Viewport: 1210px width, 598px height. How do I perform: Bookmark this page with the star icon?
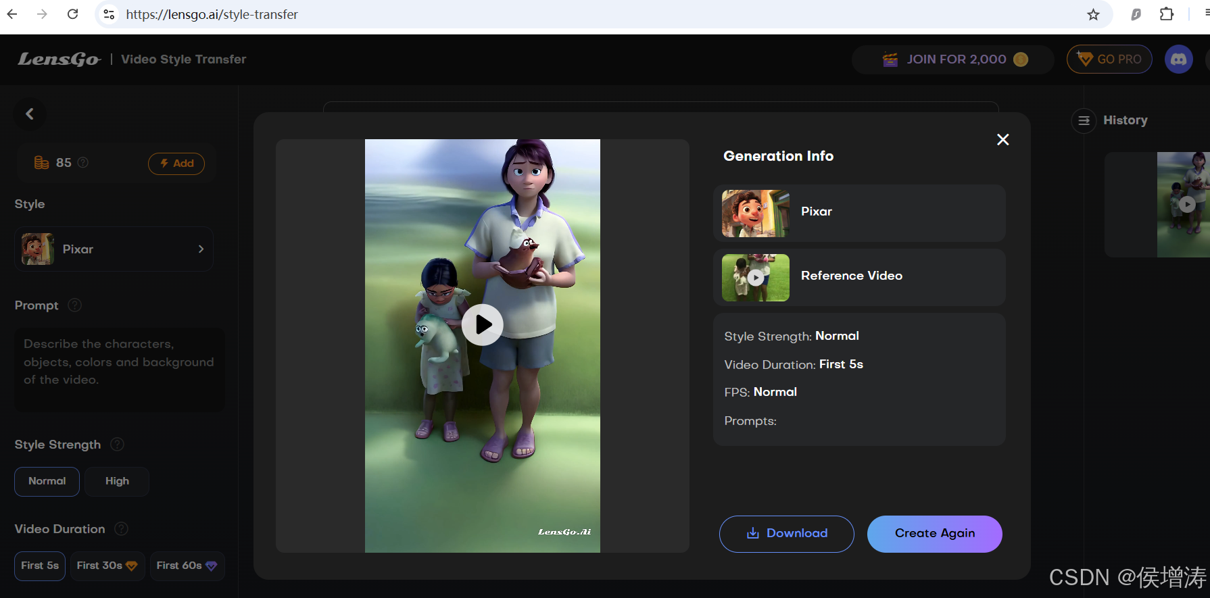(x=1093, y=14)
